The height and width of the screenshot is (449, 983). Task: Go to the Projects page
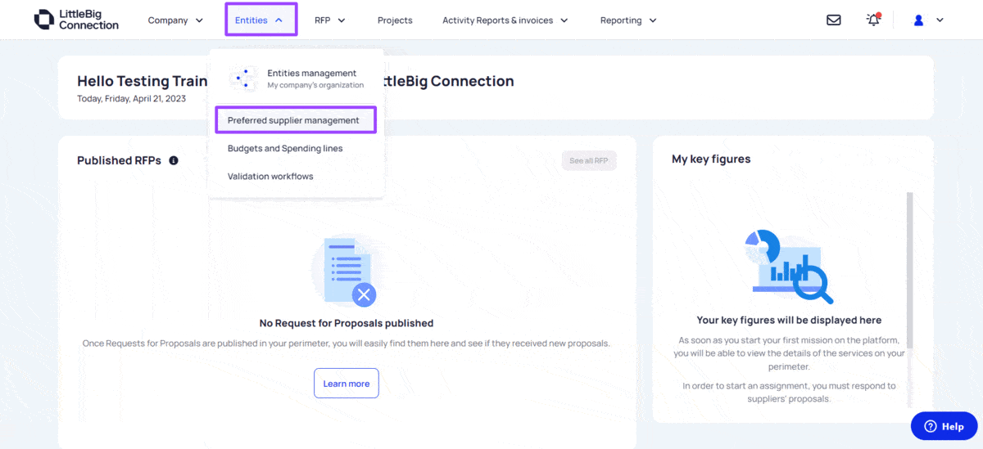coord(395,20)
